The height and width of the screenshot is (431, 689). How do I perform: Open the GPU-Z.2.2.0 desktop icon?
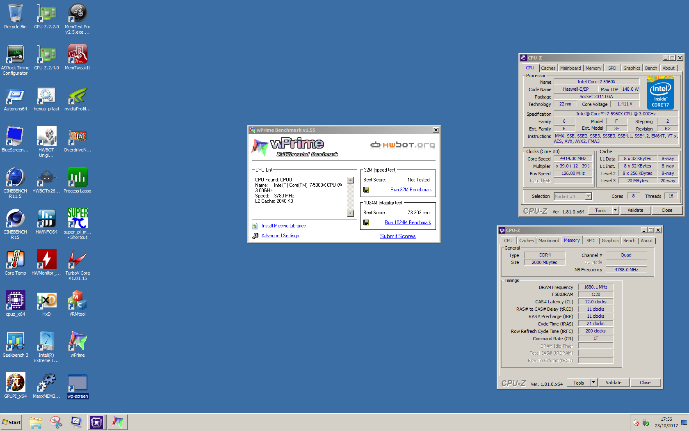(46, 16)
